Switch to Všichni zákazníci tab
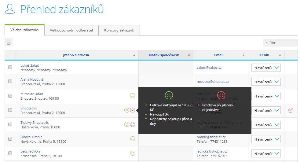The width and height of the screenshot is (300, 162). (24, 30)
